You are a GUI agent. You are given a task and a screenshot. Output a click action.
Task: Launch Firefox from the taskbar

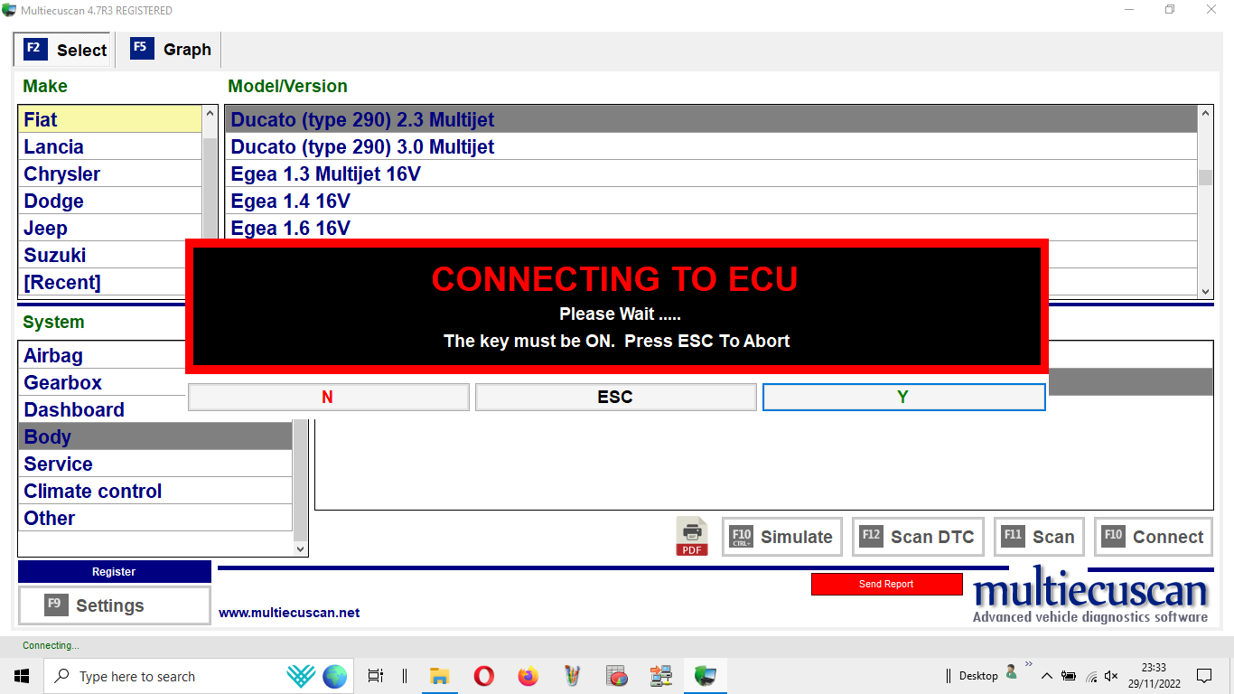(x=528, y=676)
